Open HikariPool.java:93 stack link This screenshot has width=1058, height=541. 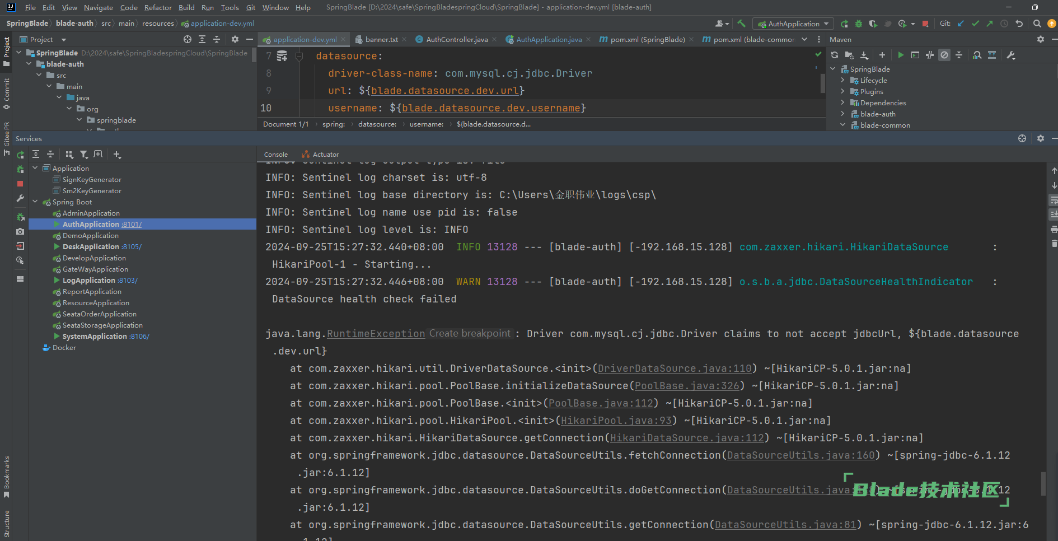[616, 421]
